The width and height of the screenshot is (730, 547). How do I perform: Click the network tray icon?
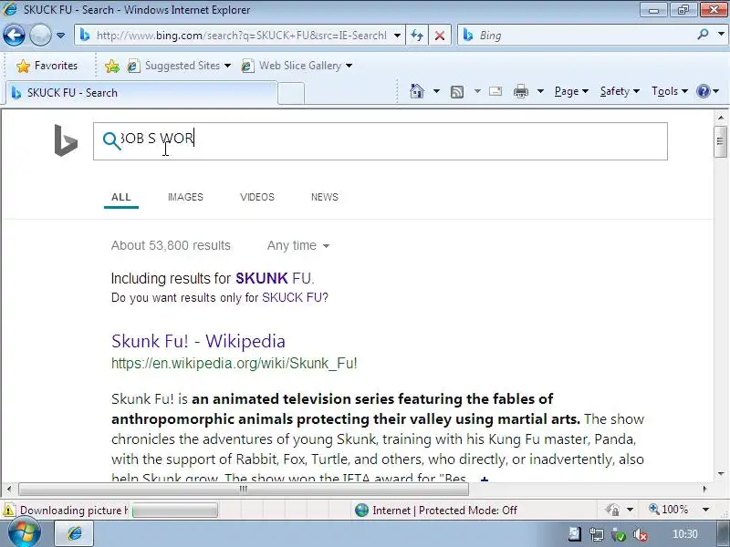[597, 535]
